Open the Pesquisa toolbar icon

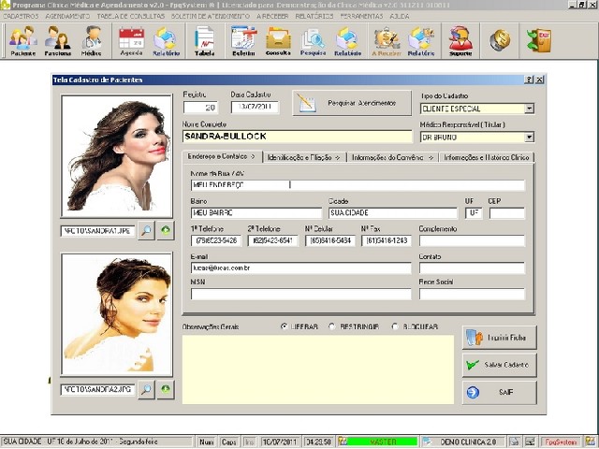tap(313, 41)
